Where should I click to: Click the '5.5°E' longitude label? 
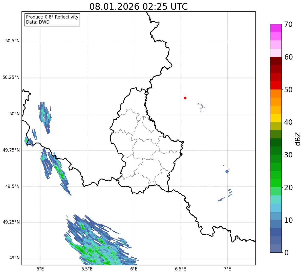point(87,269)
